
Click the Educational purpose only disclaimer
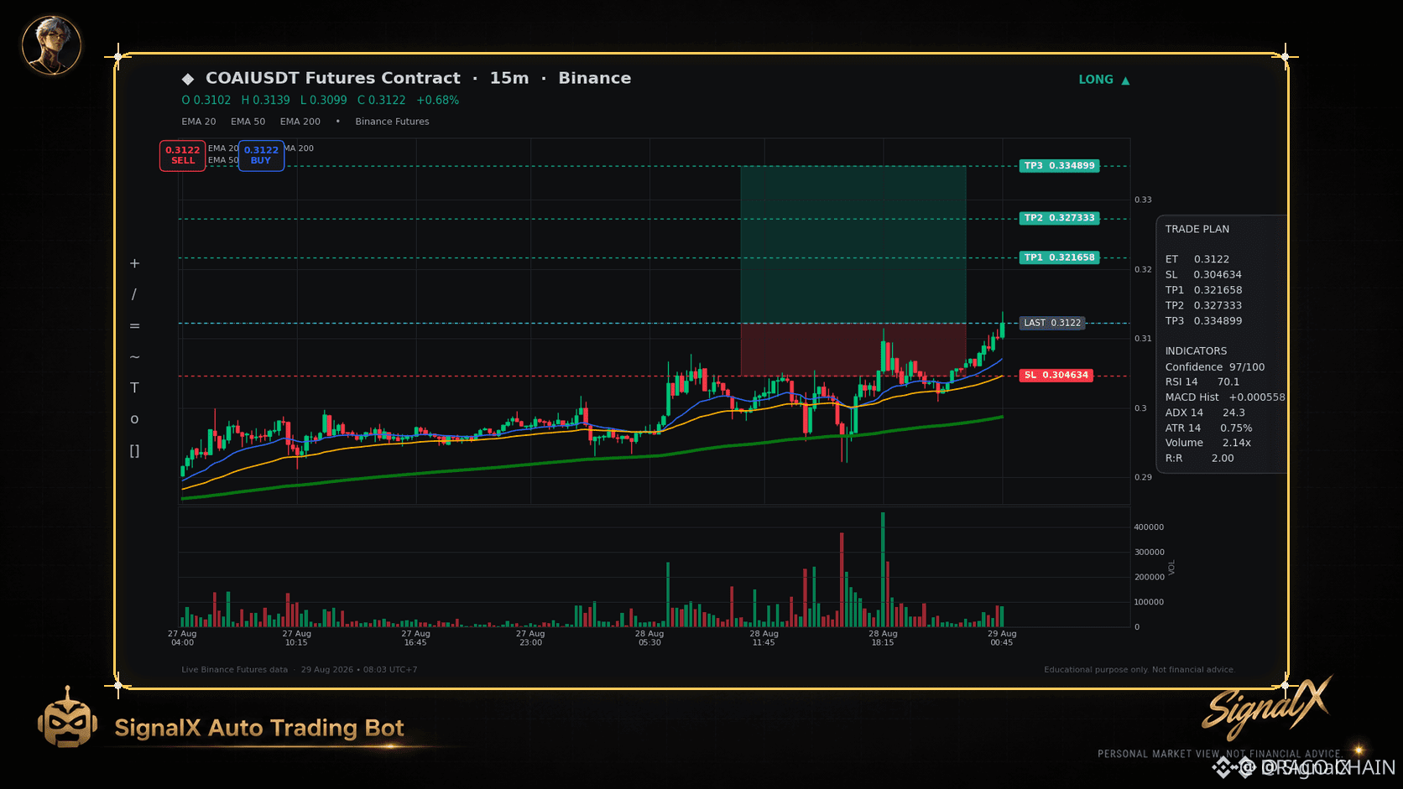coord(1140,670)
